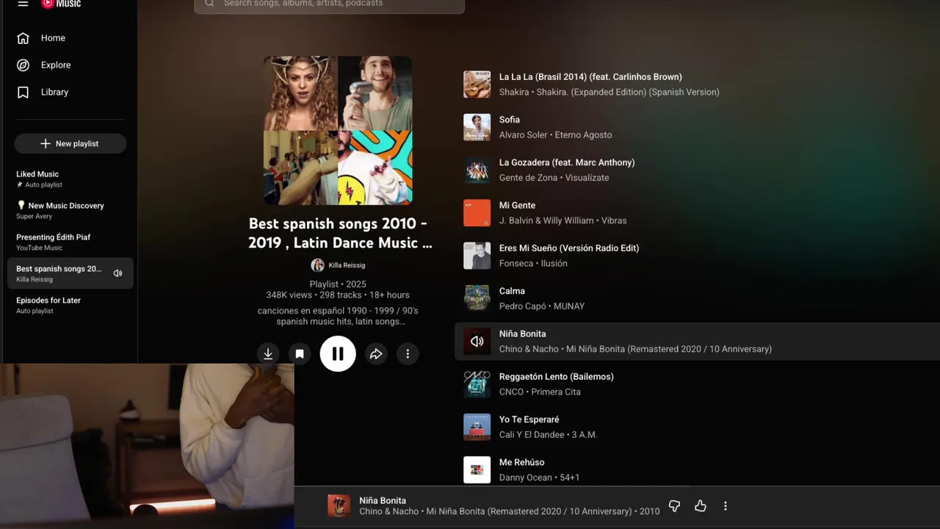This screenshot has width=940, height=529.
Task: Open CNCO artist link
Action: pyautogui.click(x=512, y=392)
